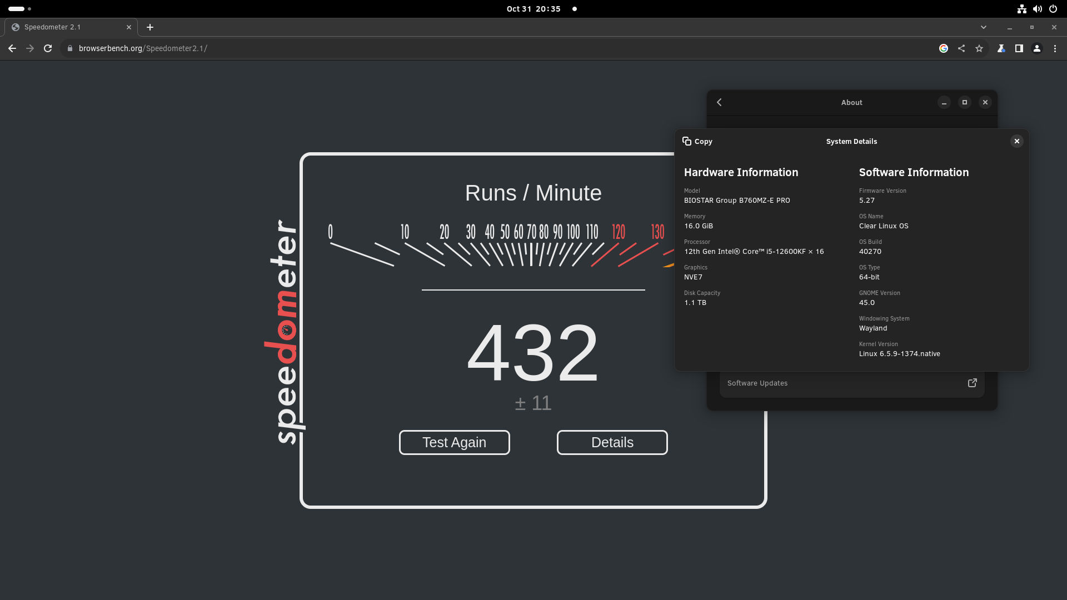The image size is (1067, 600).
Task: View site info padlock icon
Action: [x=69, y=48]
